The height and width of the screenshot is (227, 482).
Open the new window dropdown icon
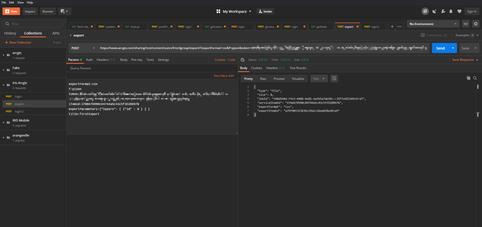click(65, 11)
